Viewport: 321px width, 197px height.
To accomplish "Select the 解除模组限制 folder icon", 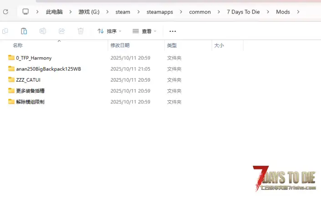I will [x=11, y=102].
